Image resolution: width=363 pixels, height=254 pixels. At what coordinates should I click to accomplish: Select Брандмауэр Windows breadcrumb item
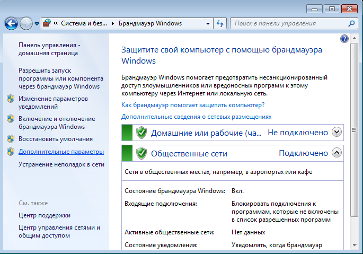point(150,23)
